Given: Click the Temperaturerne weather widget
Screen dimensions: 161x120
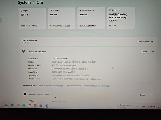Looking at the screenshot, I should tap(124, 106).
